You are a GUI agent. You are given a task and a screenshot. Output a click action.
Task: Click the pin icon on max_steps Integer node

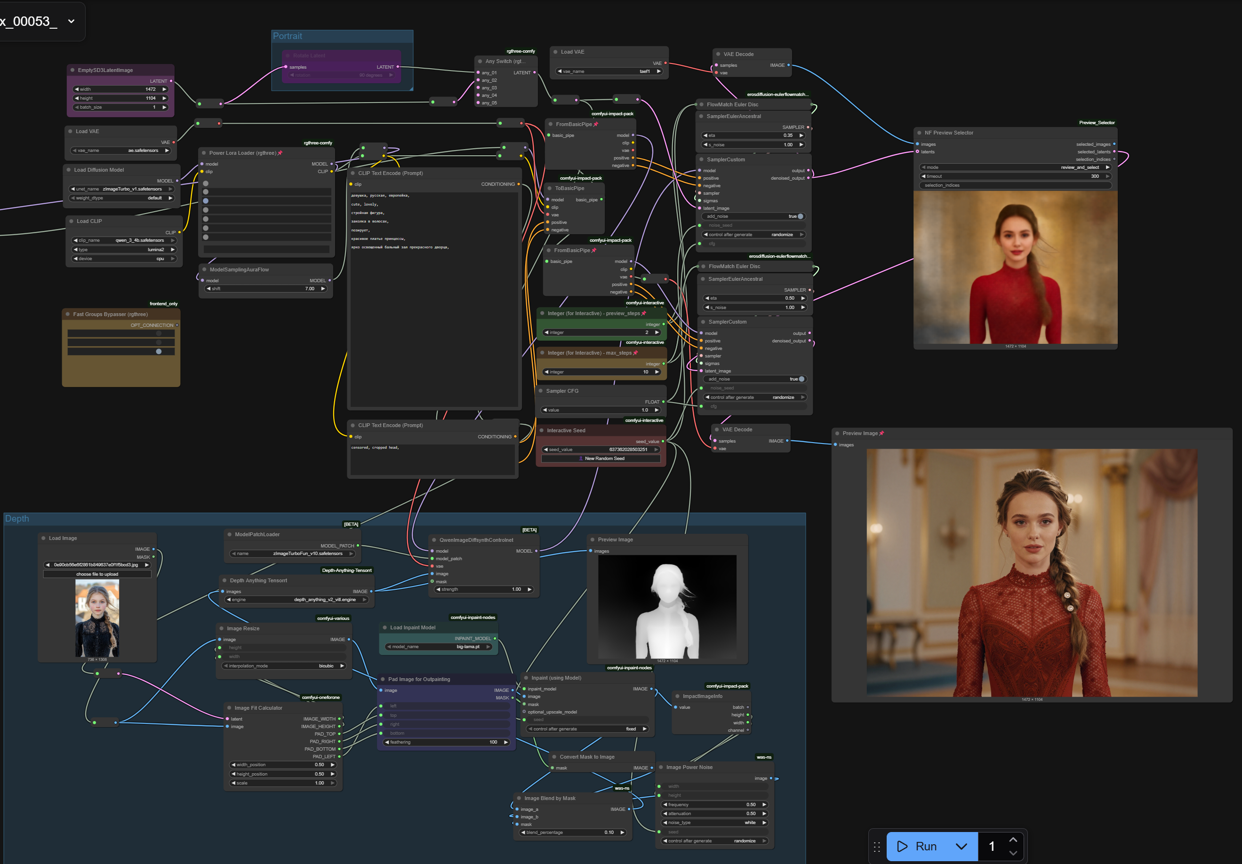click(636, 353)
